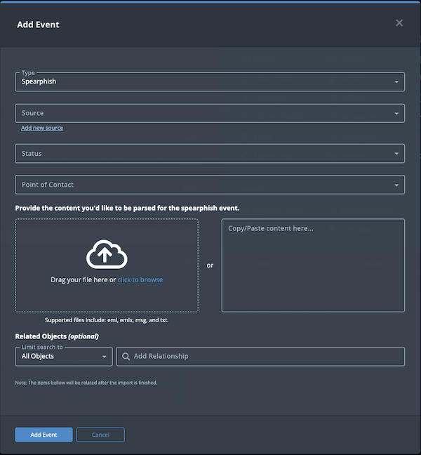
Task: Click the cloud upload icon
Action: coord(107,254)
